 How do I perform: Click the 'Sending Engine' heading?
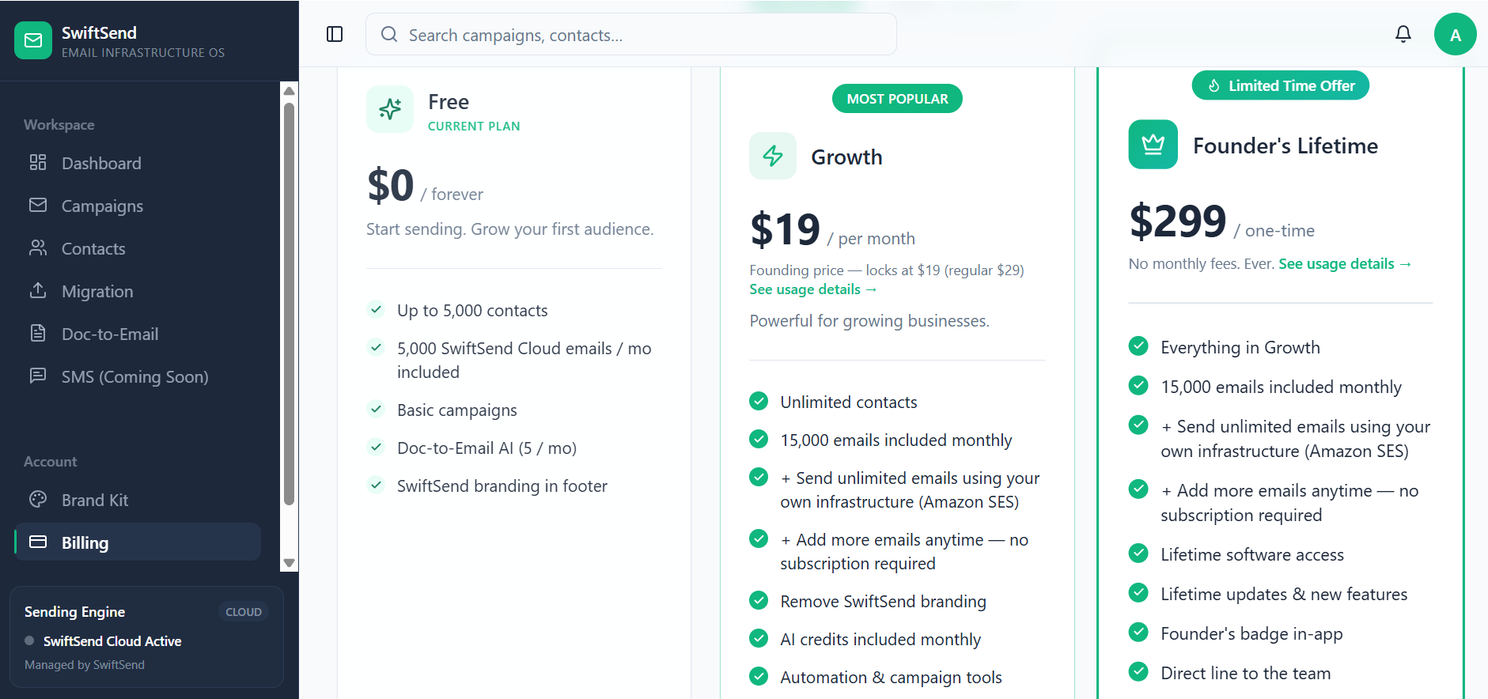(74, 612)
